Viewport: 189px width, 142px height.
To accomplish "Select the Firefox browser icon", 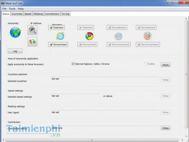I will [x=148, y=36].
